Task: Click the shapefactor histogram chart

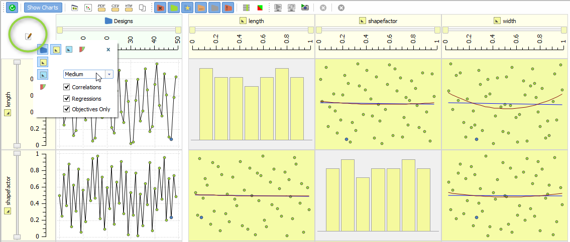Action: click(x=378, y=195)
